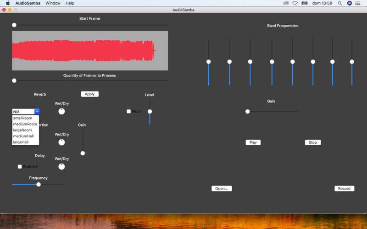This screenshot has width=367, height=229.
Task: Click the seventh band frequency slider handle
Action: 332,62
